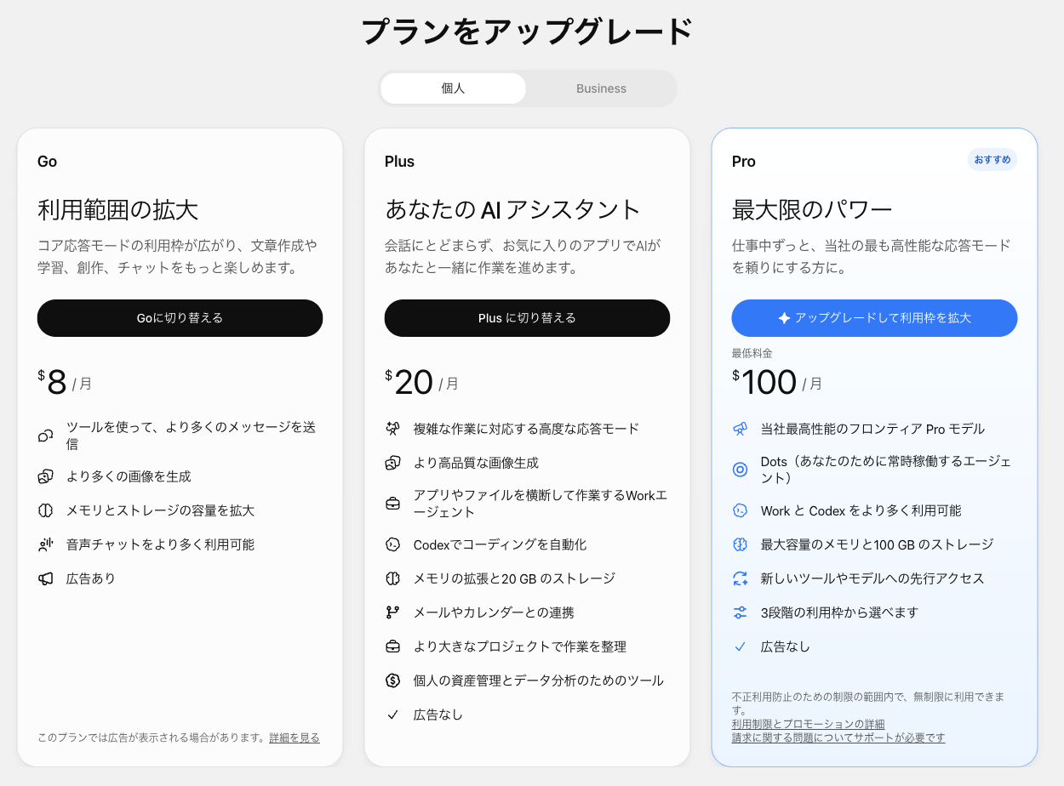The width and height of the screenshot is (1064, 786).
Task: Click the プランをアップグレード page title
Action: (528, 32)
